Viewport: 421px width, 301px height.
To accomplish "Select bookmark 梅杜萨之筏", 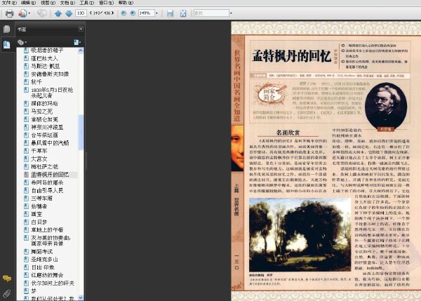I will coord(44,166).
